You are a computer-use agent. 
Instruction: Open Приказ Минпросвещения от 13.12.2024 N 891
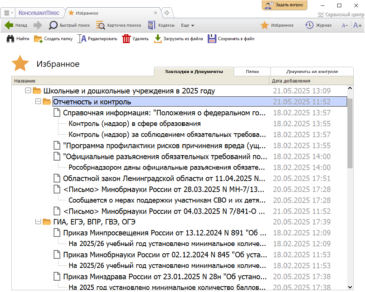(165, 233)
